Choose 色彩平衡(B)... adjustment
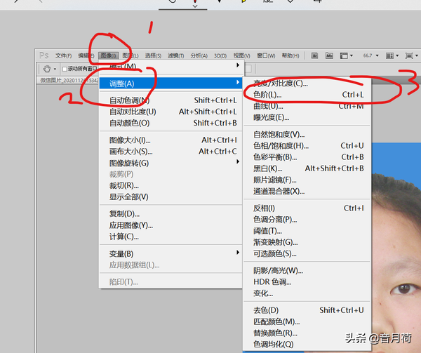 point(307,157)
